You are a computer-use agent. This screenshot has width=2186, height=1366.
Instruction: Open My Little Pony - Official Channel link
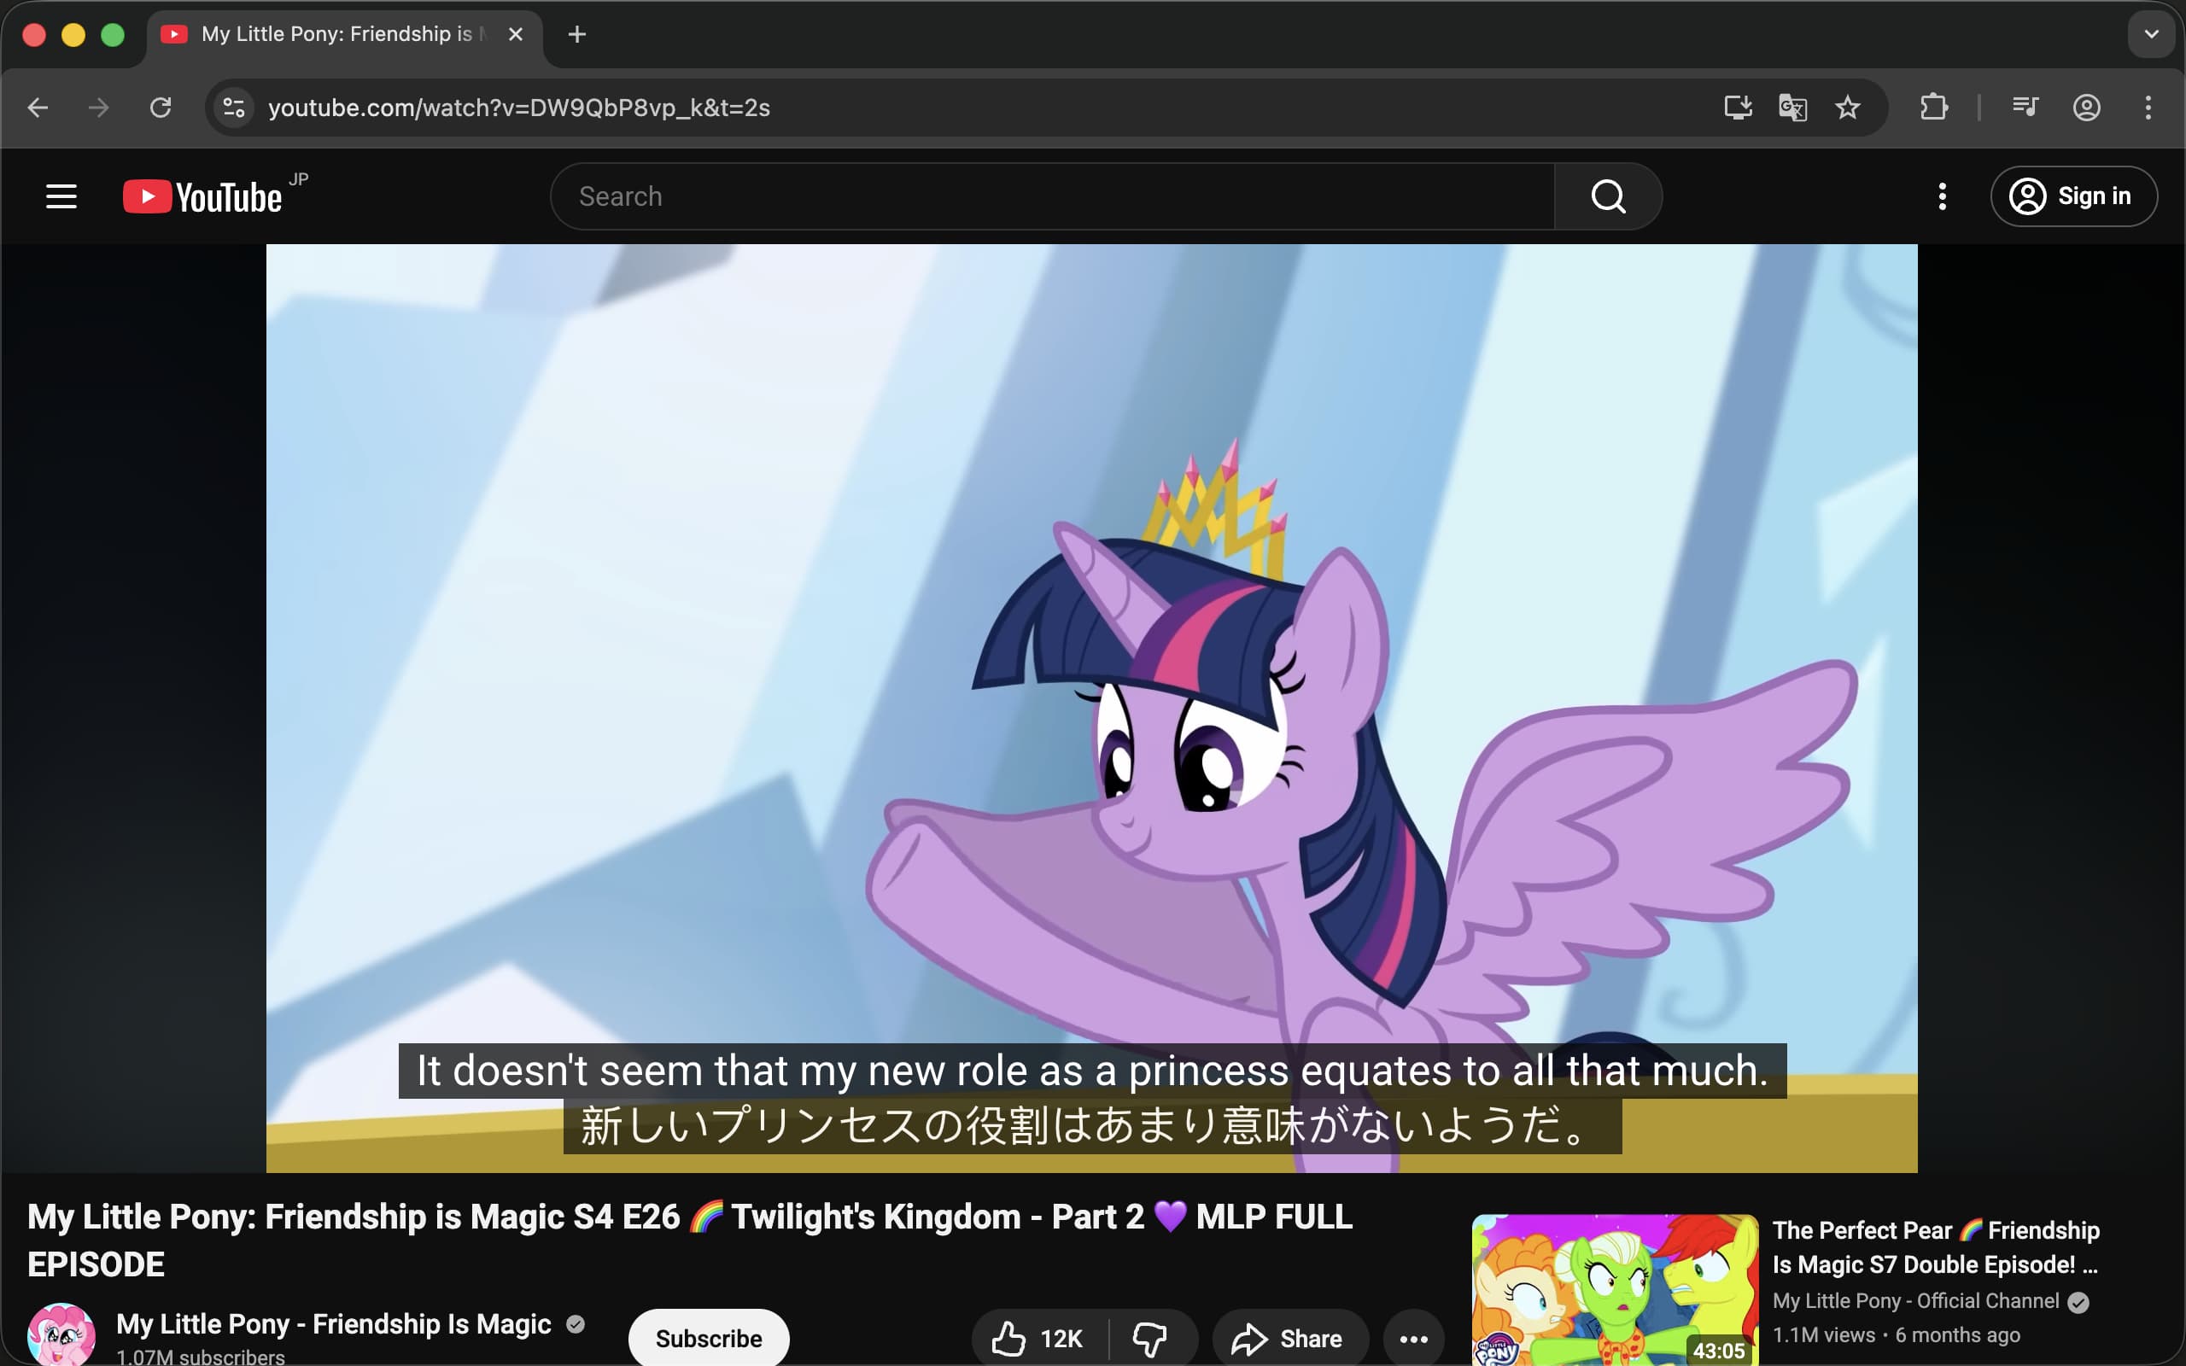[x=1915, y=1300]
